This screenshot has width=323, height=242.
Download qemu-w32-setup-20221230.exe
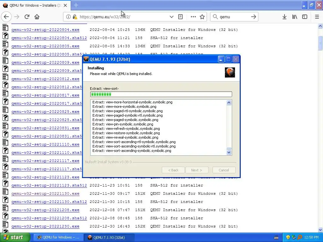pyautogui.click(x=45, y=226)
